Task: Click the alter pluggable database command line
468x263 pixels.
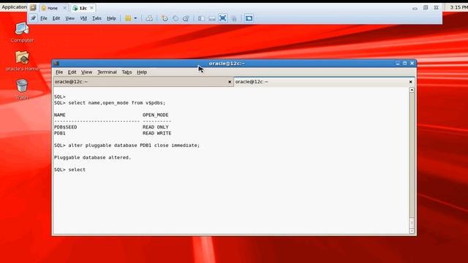Action: (127, 145)
